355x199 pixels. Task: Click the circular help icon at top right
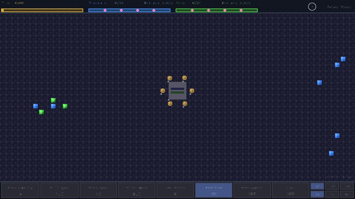[312, 7]
